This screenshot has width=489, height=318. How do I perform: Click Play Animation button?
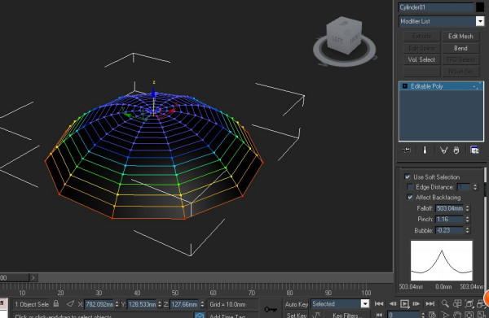coord(404,303)
